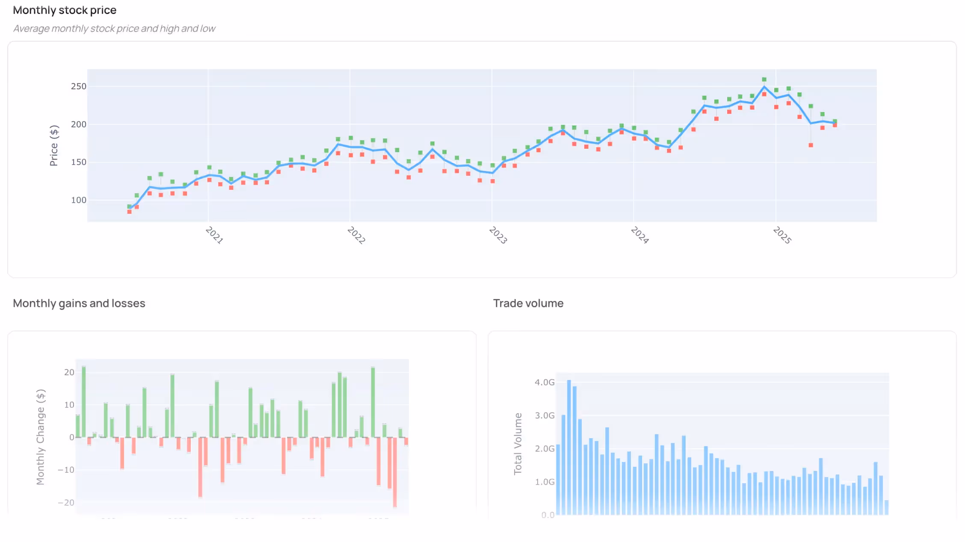This screenshot has height=542, width=965.
Task: Click the first green bar in the gains chart
Action: [78, 426]
